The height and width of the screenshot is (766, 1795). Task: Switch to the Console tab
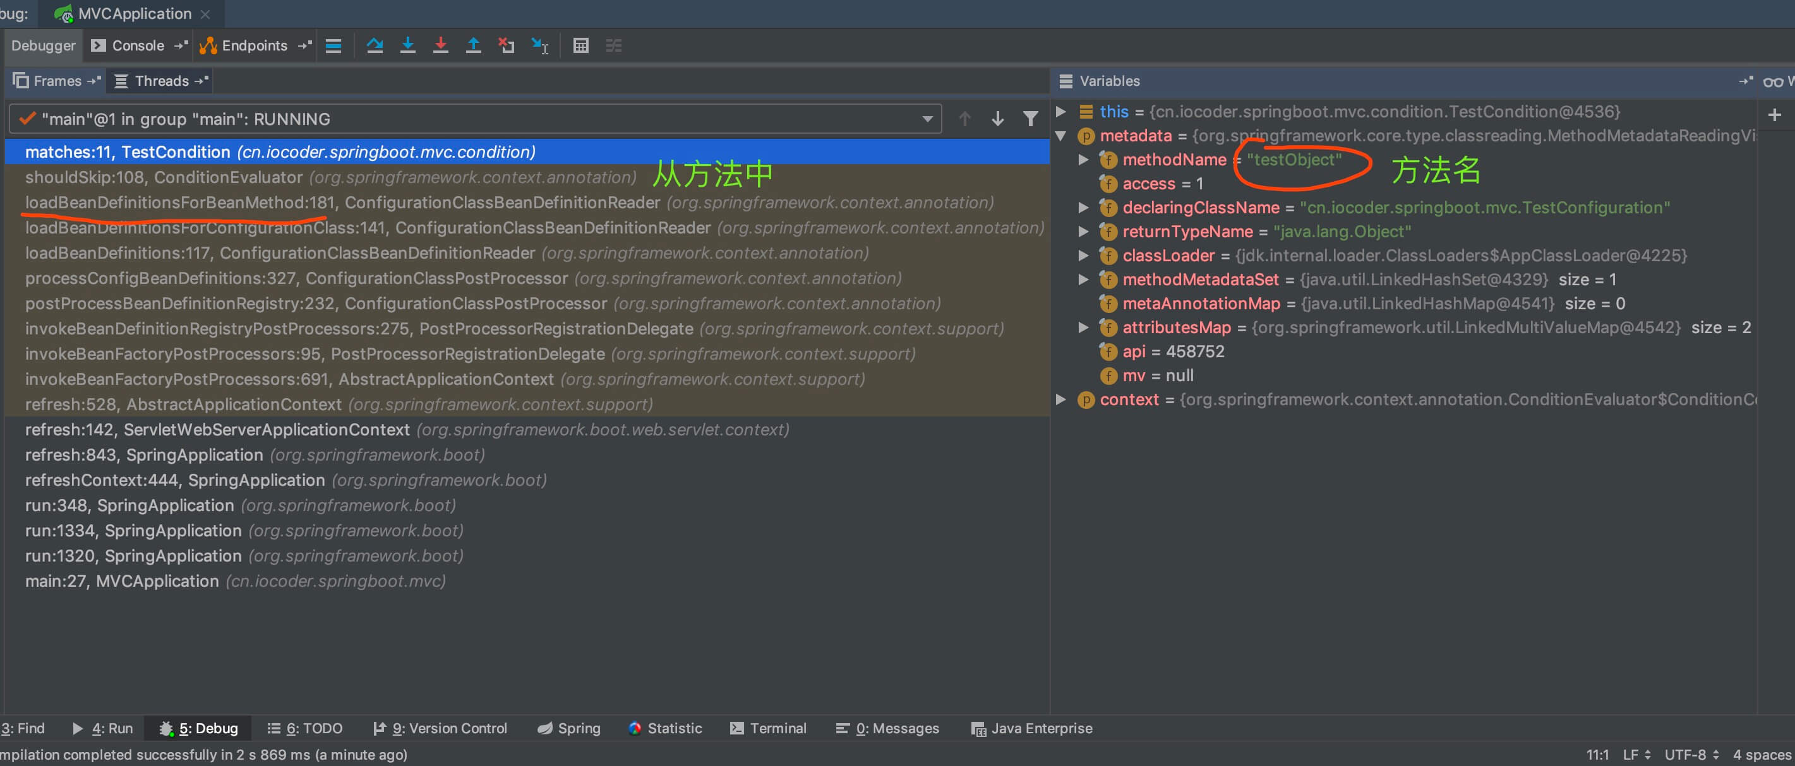point(137,45)
